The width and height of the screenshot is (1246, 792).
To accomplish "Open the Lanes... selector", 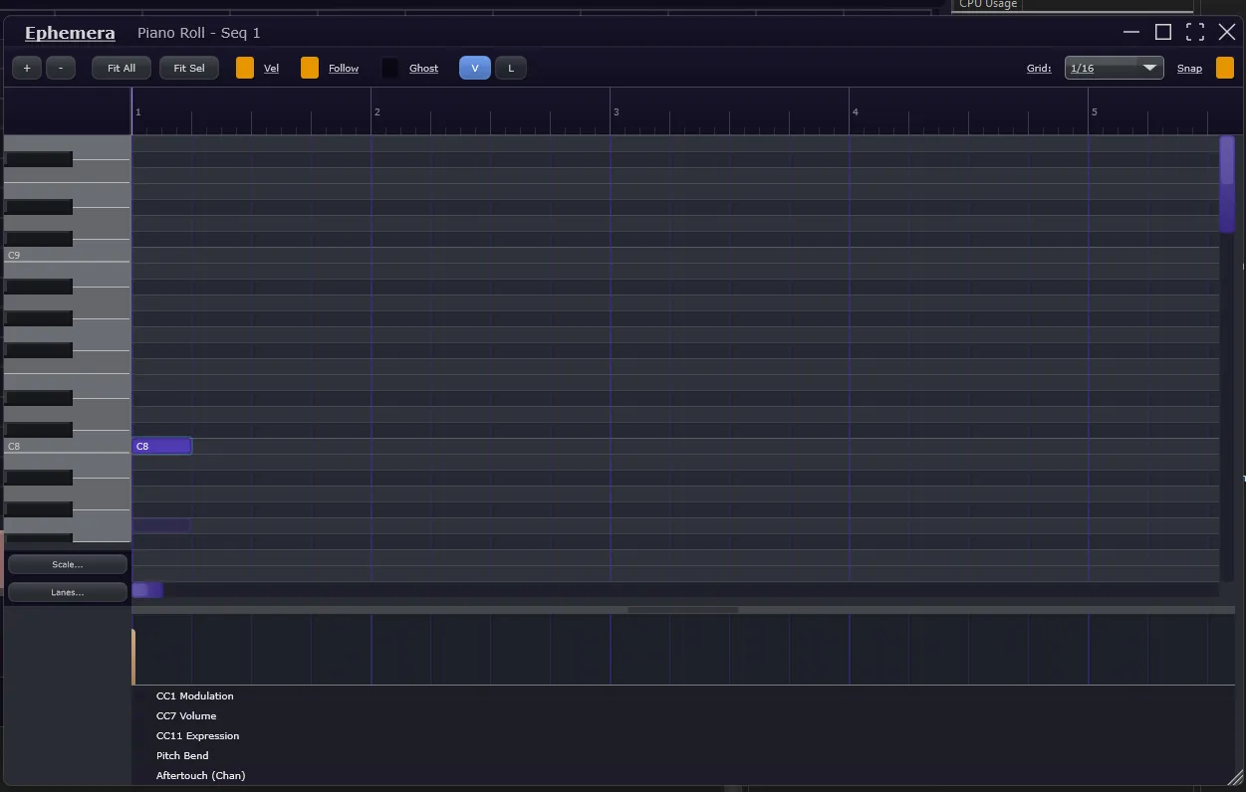I will point(68,592).
